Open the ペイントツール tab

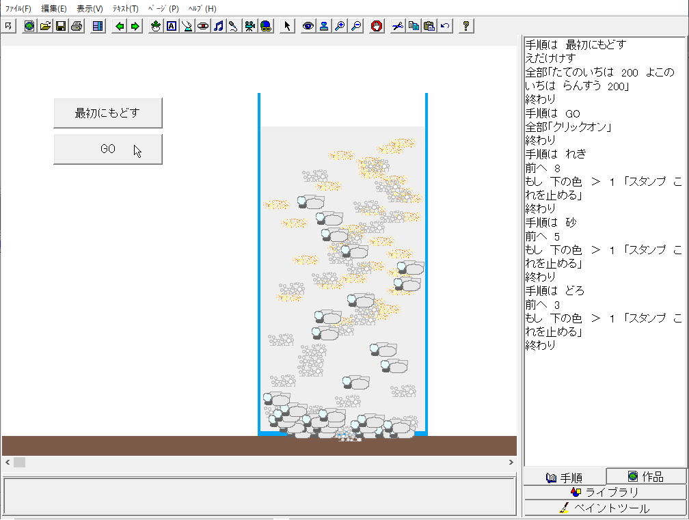(x=605, y=508)
